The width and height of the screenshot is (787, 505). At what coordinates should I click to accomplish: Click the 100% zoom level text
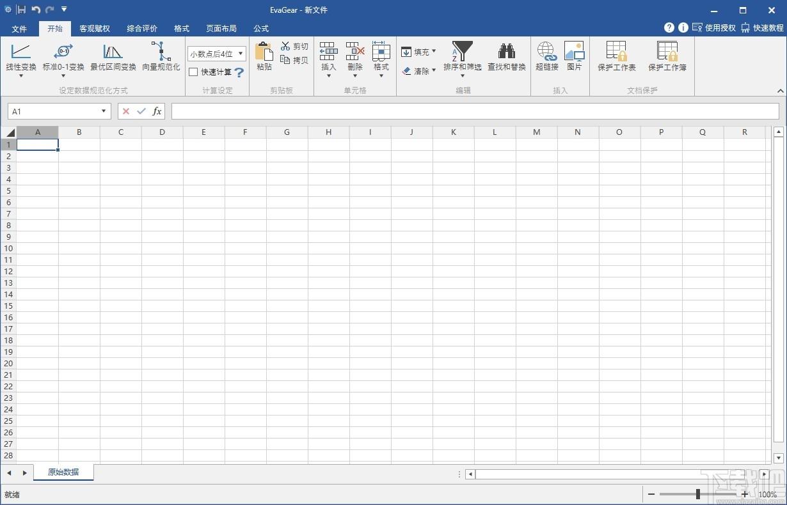768,495
